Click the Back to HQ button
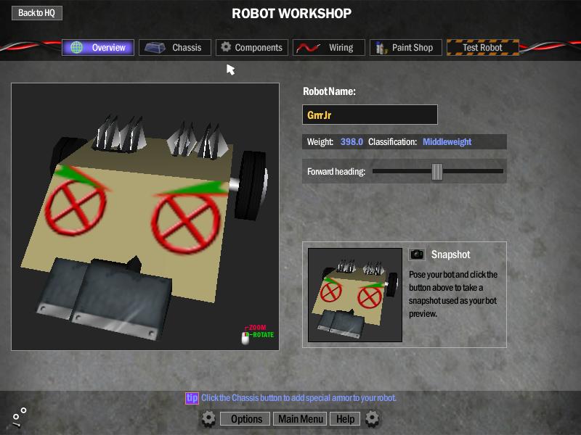This screenshot has height=435, width=581. pos(37,13)
